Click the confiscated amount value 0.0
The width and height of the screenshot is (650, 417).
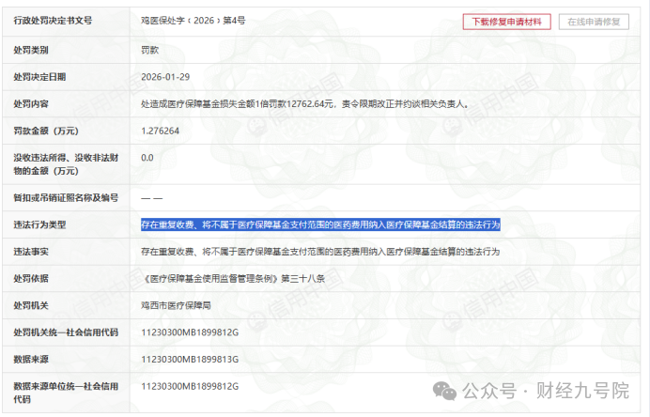coord(147,158)
